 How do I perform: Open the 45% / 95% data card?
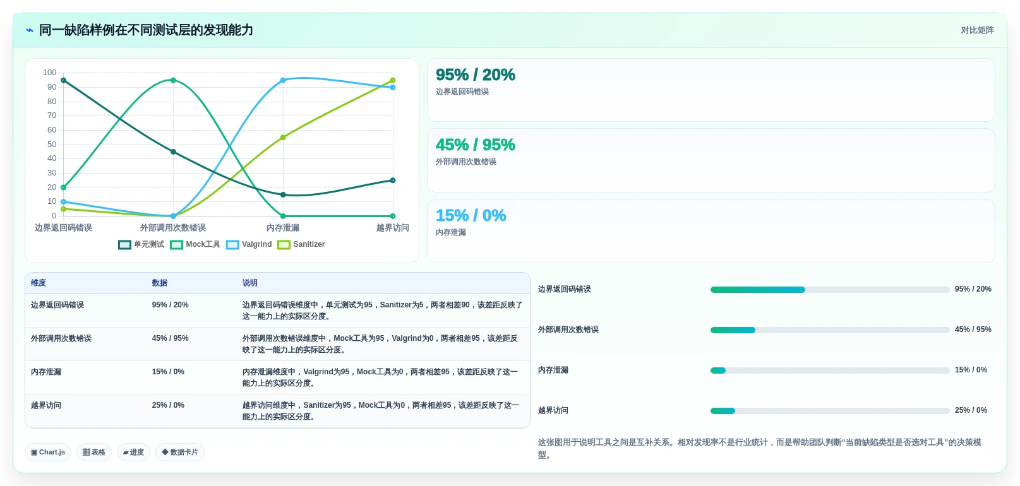click(x=711, y=160)
